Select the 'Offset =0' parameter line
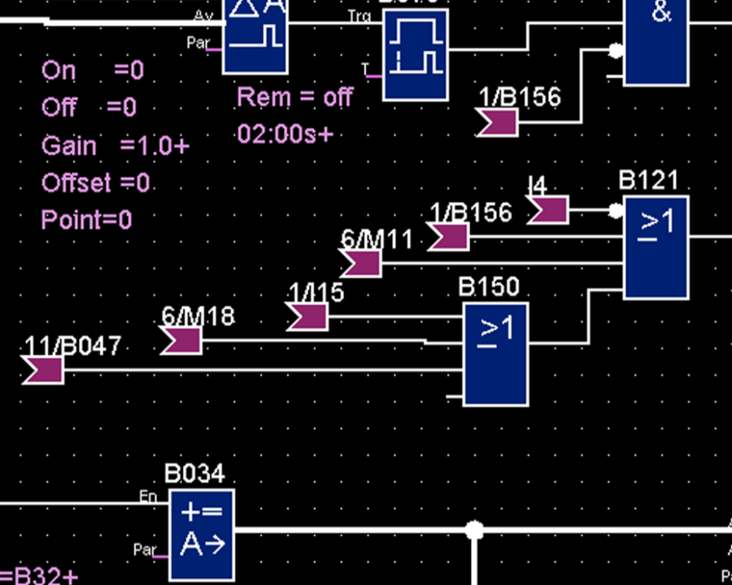 click(x=96, y=183)
